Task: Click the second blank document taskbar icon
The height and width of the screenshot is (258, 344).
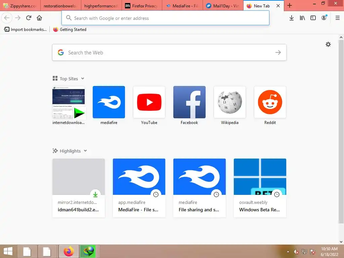Action: click(x=46, y=251)
